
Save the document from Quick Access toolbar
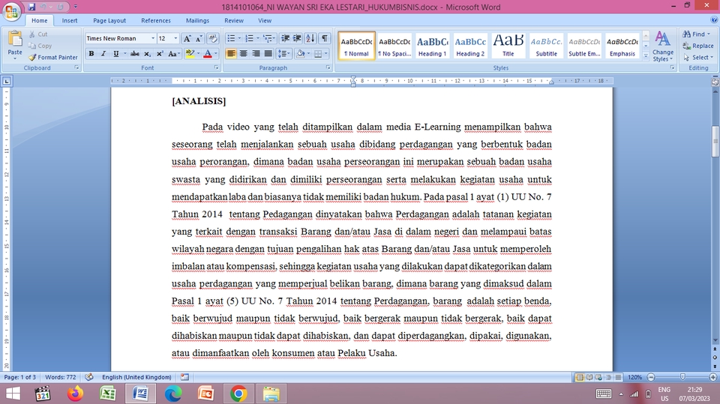pos(31,7)
